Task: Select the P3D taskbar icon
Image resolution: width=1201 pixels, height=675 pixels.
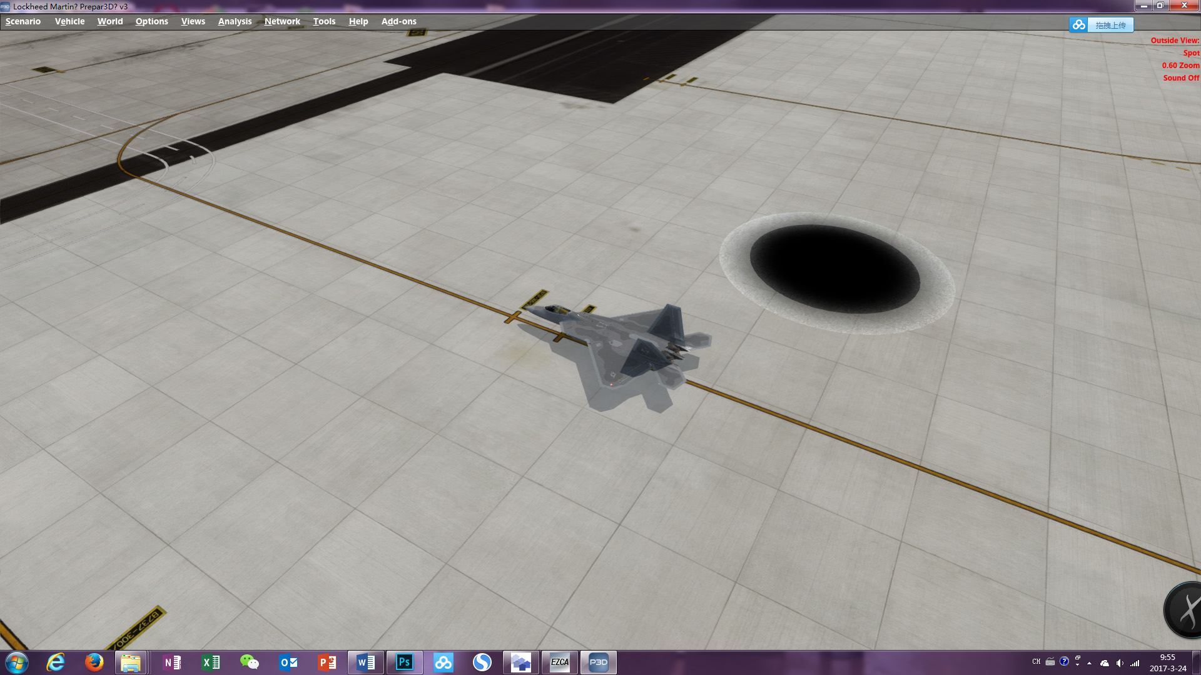Action: 599,662
